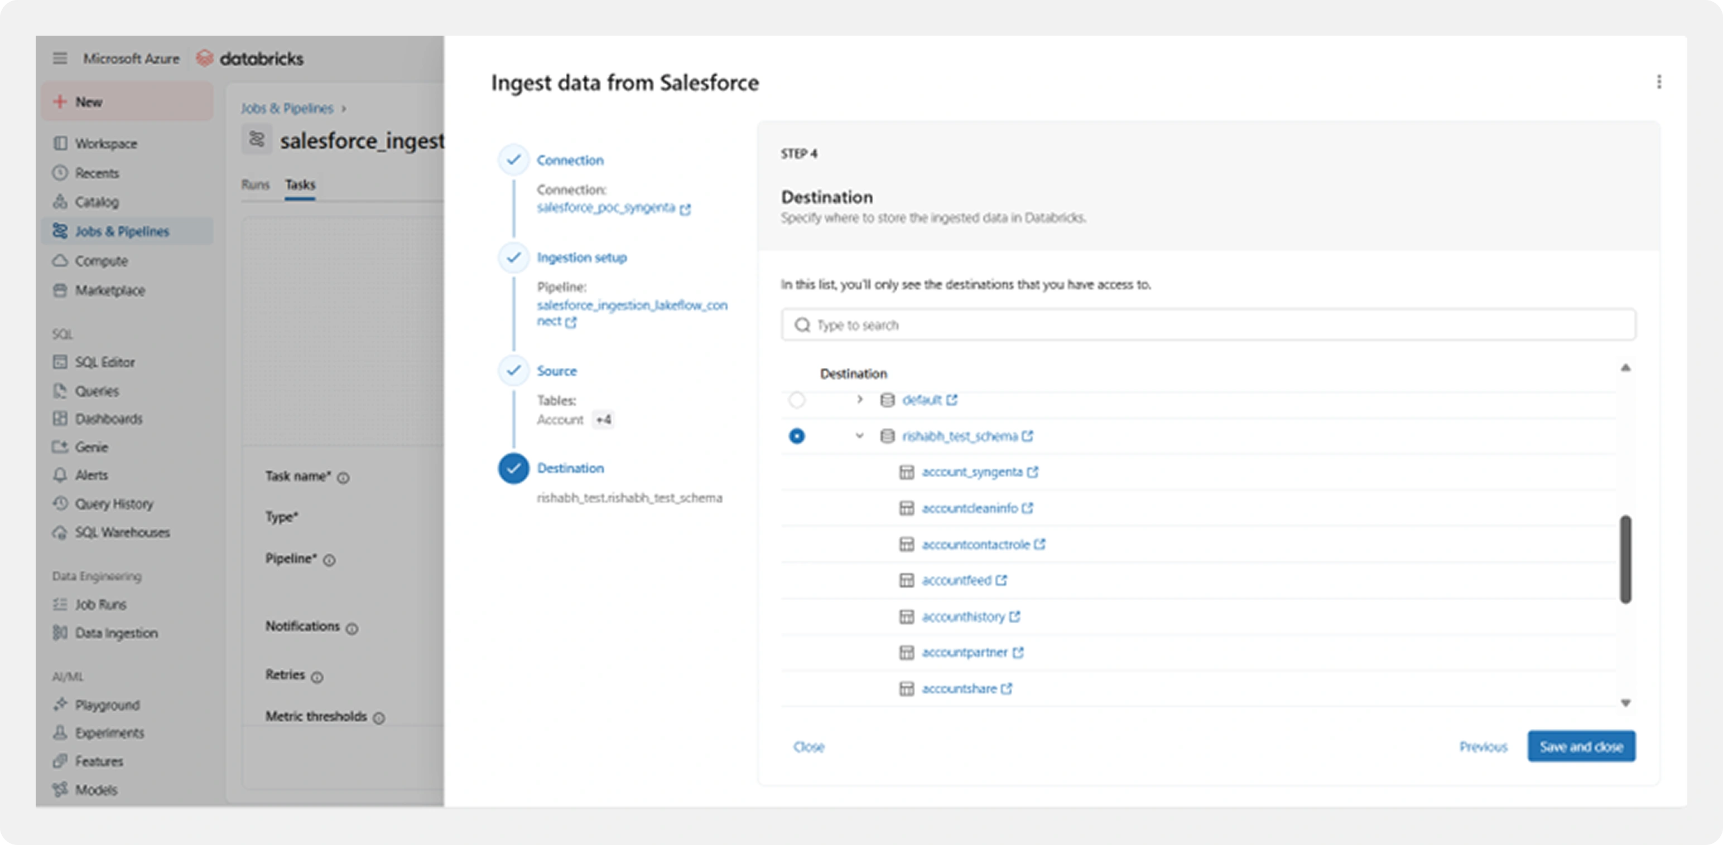This screenshot has width=1723, height=845.
Task: Open the kebab menu on the dialog
Action: pos(1660,81)
